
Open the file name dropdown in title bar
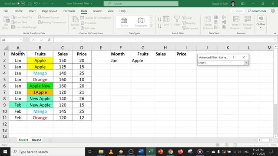(92, 3)
